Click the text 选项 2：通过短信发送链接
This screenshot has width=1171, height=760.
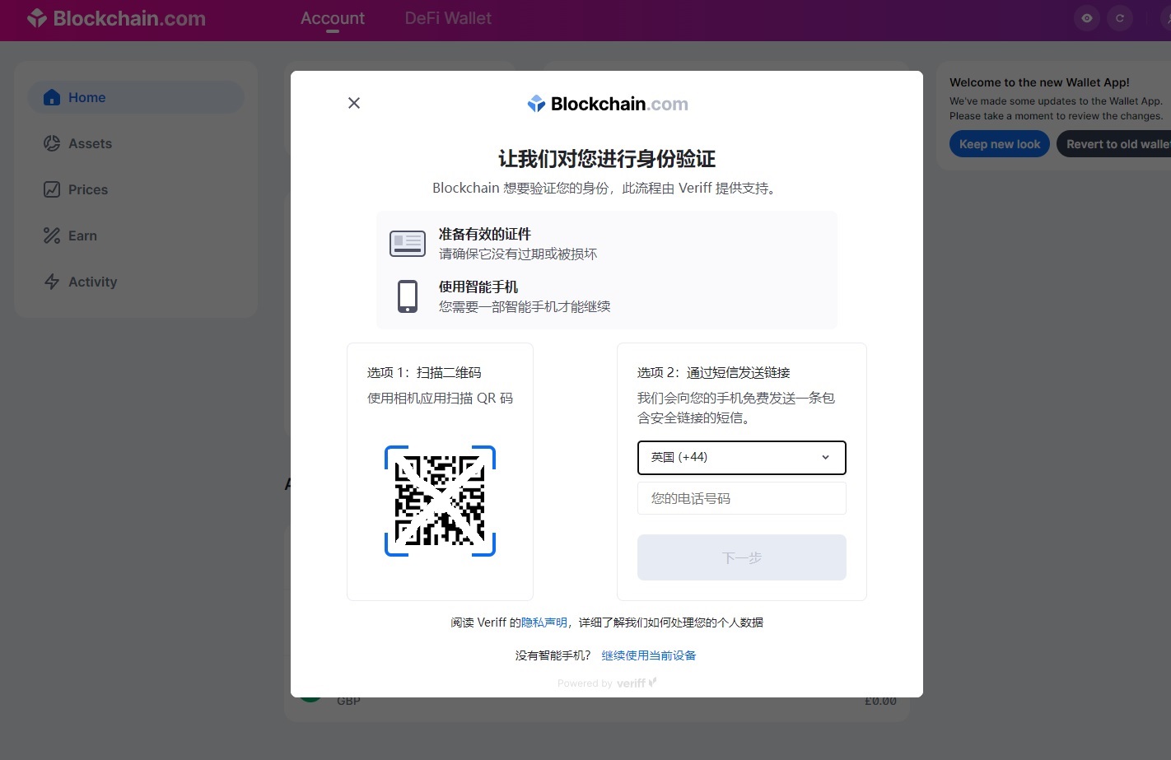point(714,373)
